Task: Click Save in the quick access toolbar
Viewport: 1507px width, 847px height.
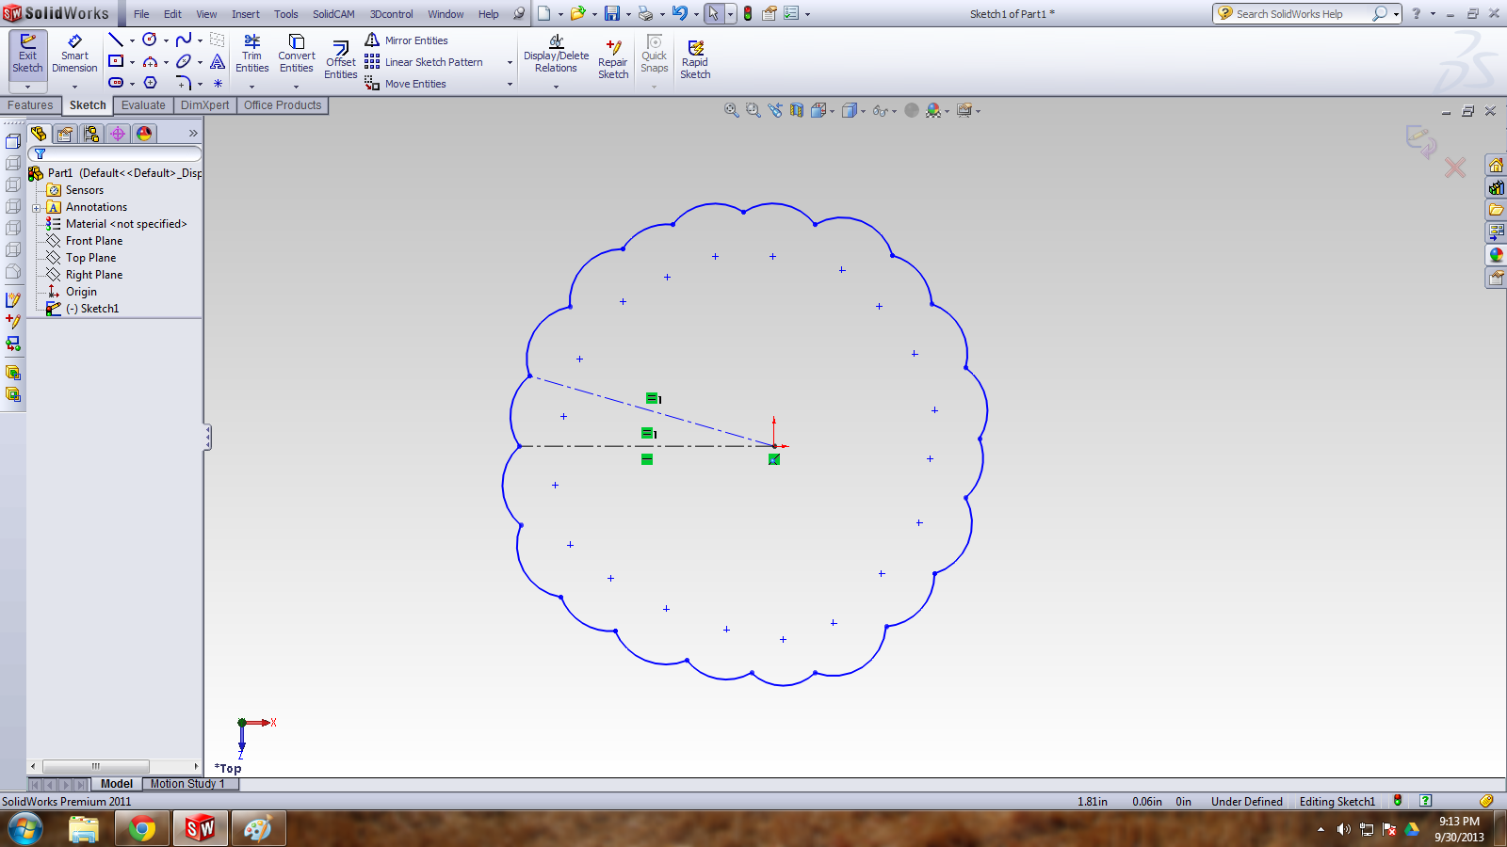Action: 612,13
